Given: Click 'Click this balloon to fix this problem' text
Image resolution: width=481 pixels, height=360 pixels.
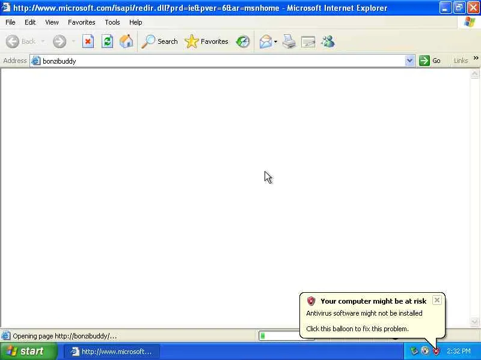Looking at the screenshot, I should (x=357, y=329).
